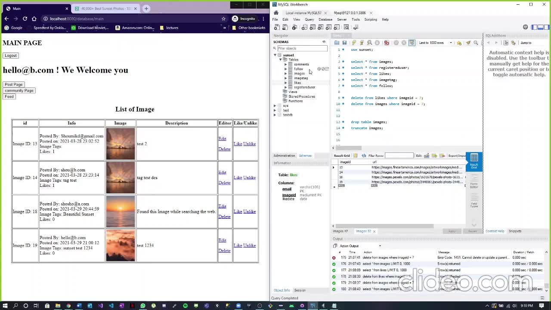Open the Database menu
This screenshot has width=551, height=310.
(x=325, y=19)
